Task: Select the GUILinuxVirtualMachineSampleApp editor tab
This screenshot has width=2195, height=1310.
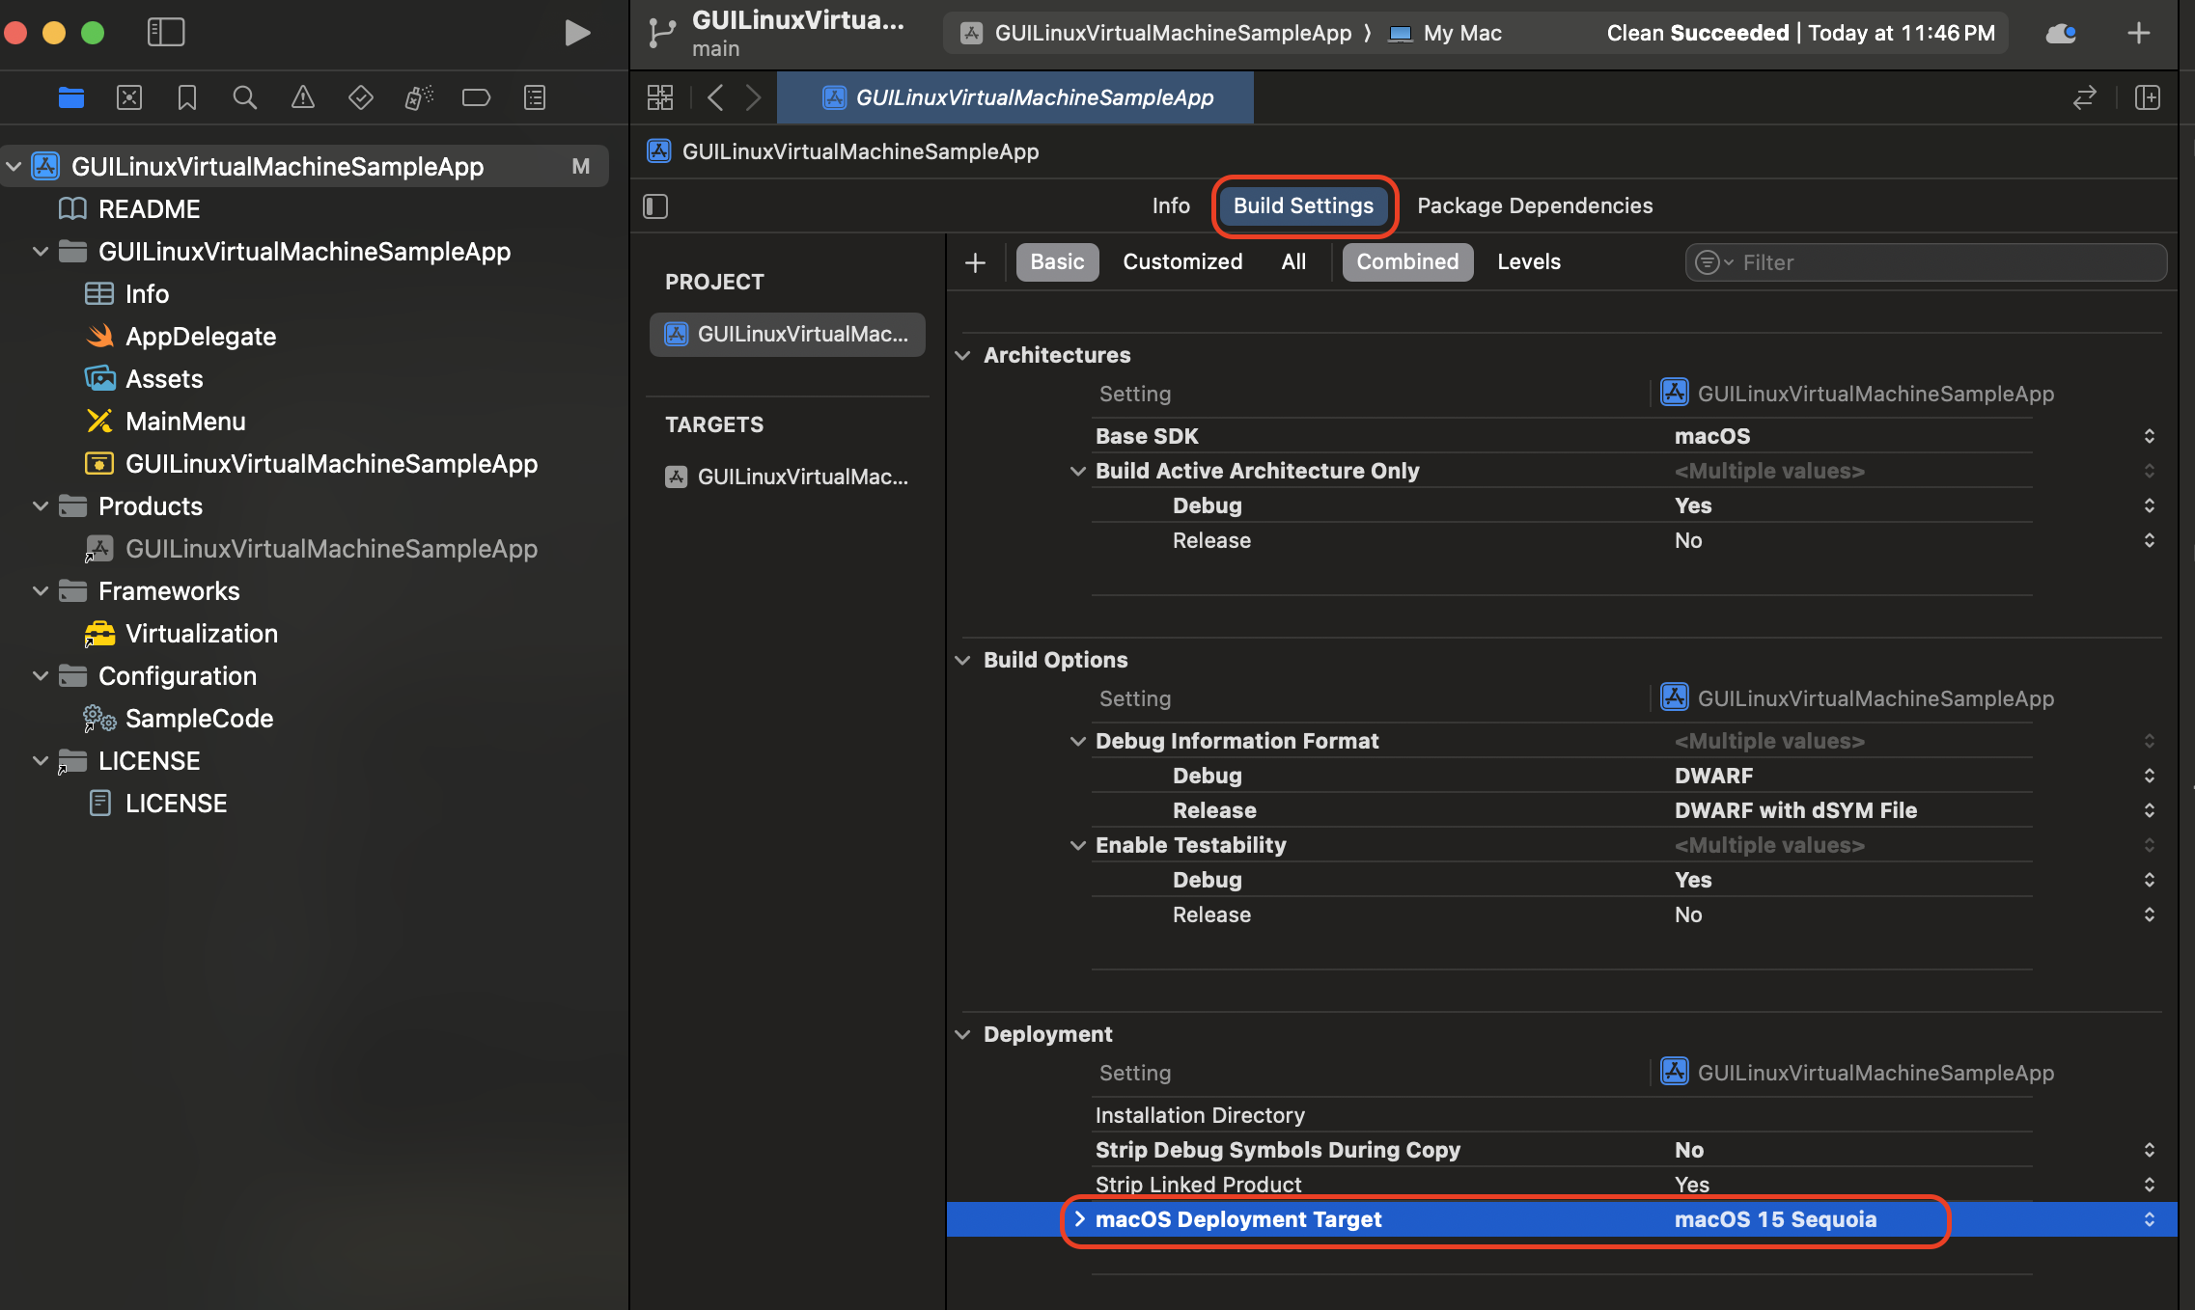Action: click(x=1015, y=97)
